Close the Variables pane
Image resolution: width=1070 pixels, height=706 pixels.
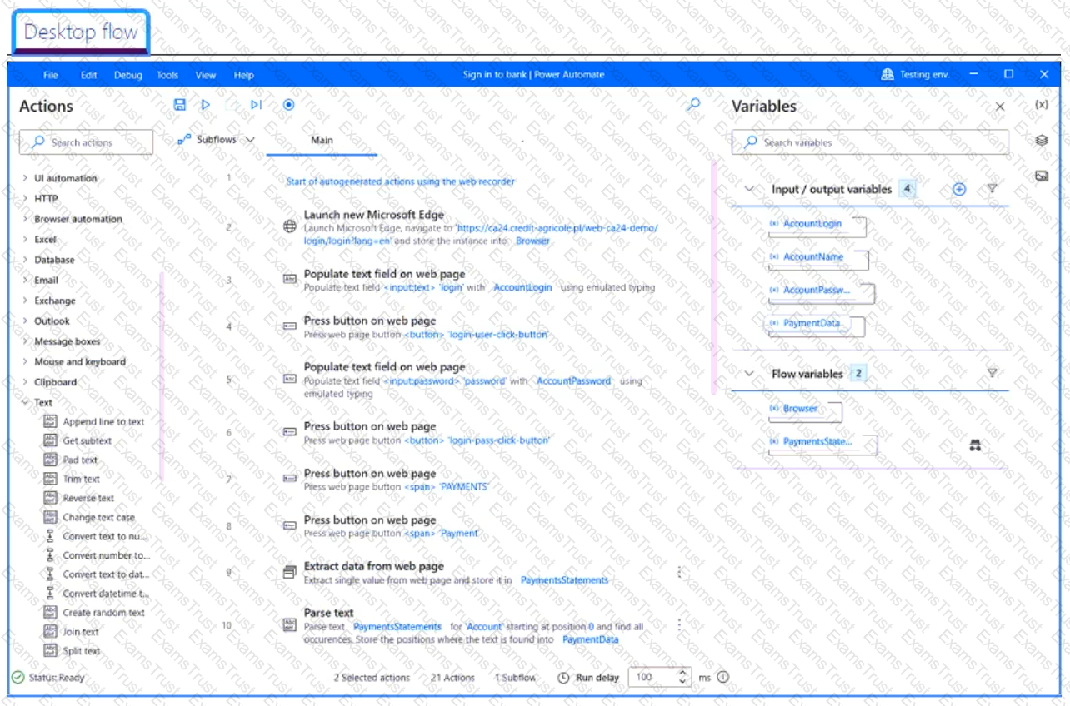(1000, 107)
